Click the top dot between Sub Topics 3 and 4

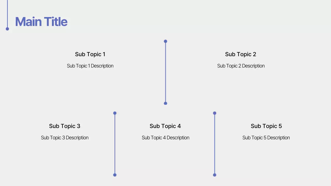(115, 113)
